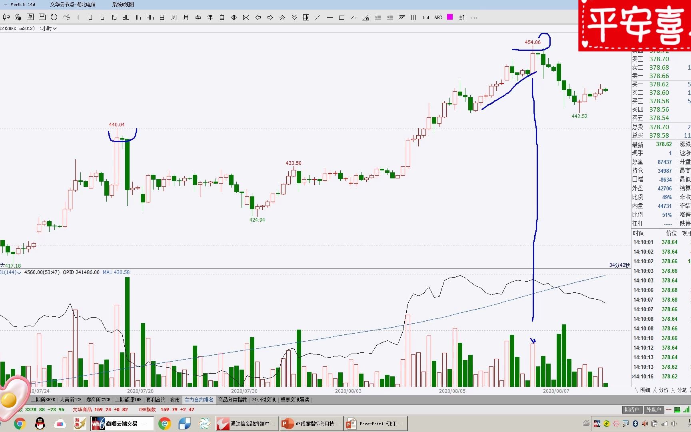The height and width of the screenshot is (432, 691).
Task: Click the left arrow navigation icon
Action: tap(258, 17)
